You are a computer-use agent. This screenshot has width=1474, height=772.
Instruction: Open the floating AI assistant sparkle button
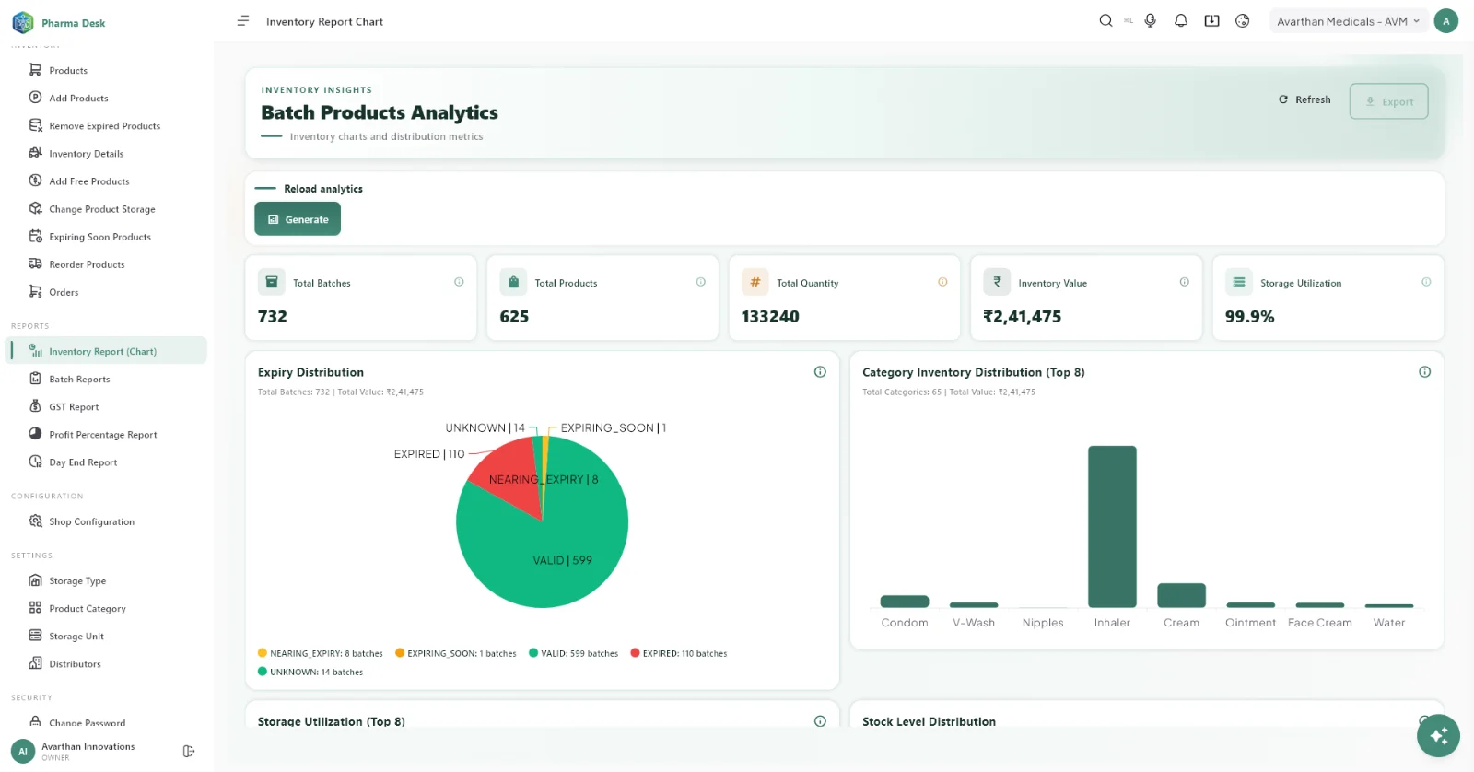pyautogui.click(x=1438, y=736)
